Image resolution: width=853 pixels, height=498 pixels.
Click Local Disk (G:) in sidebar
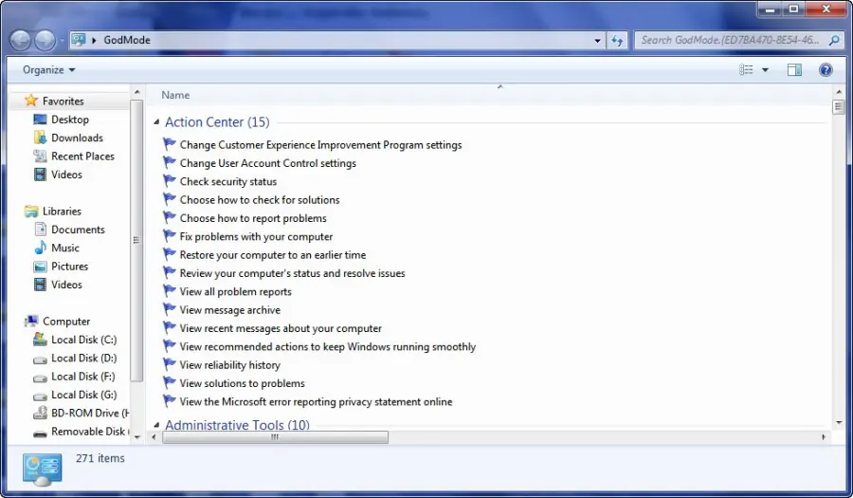[x=83, y=395]
